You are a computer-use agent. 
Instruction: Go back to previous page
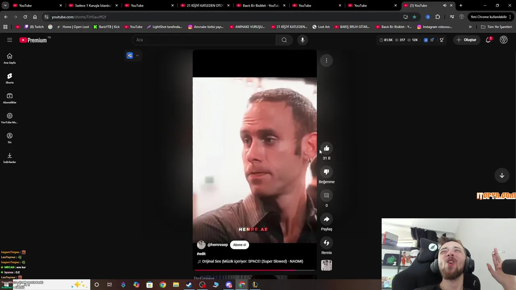coord(6,17)
